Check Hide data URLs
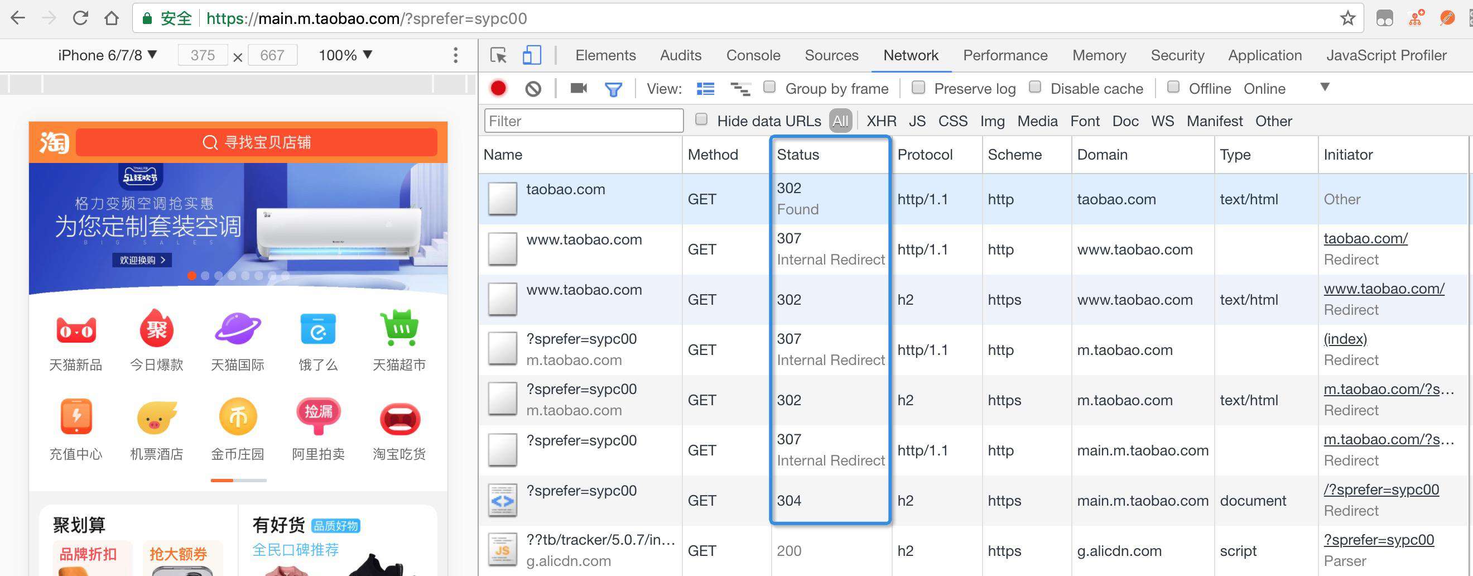The height and width of the screenshot is (576, 1473). (701, 119)
